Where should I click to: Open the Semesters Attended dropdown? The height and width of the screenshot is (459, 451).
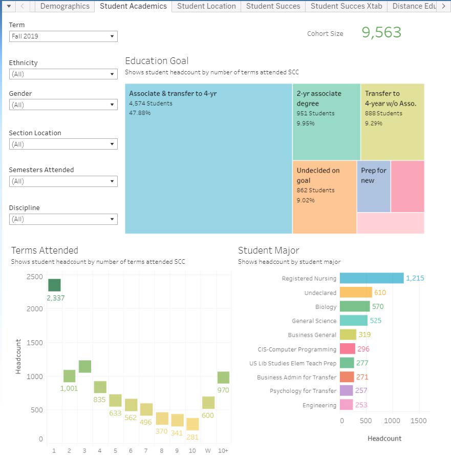63,181
